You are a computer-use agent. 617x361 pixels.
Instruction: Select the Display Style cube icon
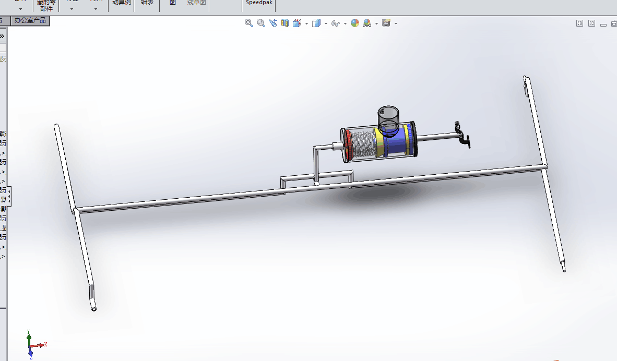(316, 23)
